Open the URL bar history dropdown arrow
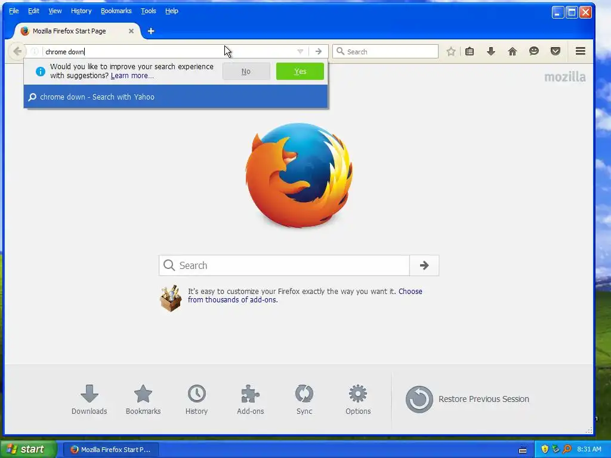Viewport: 611px width, 458px height. click(300, 51)
